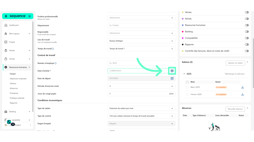Open the Rapports submenu under HR
Viewport: 254px width, 142px height.
click(13, 103)
